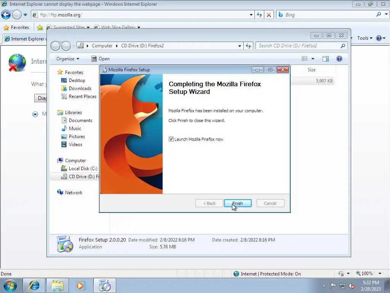Click Internet Explorer taskbar icon
This screenshot has width=390, height=293.
[34, 285]
